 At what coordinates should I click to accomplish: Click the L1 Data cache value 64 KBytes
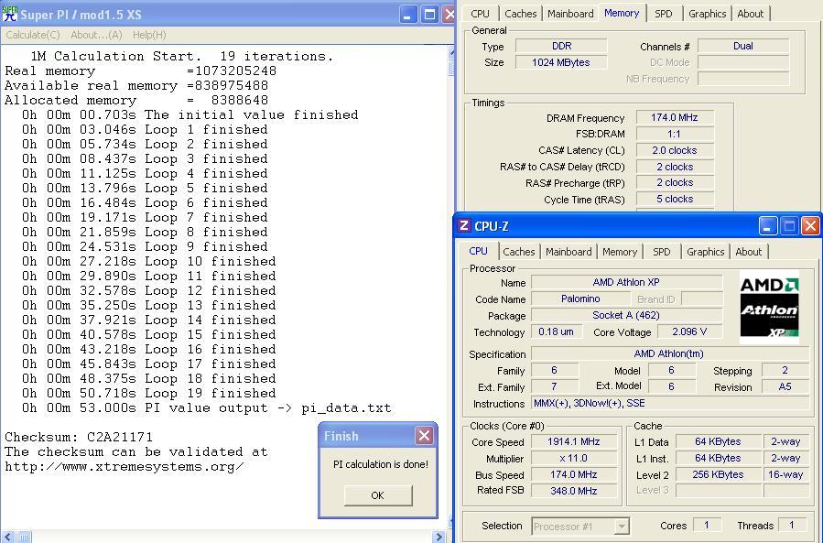point(718,441)
